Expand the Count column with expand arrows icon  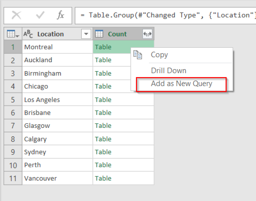(x=147, y=34)
